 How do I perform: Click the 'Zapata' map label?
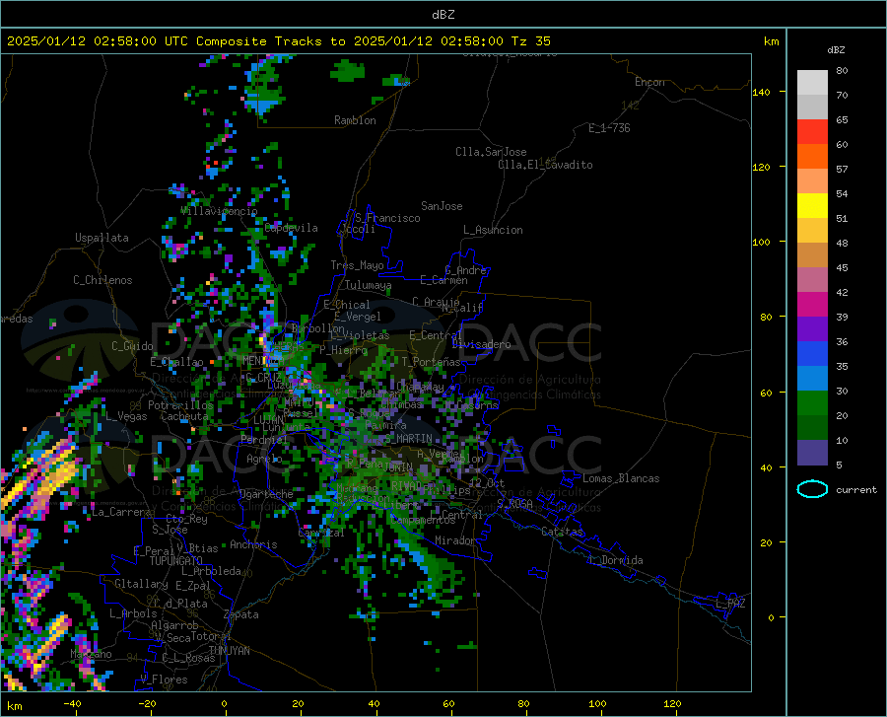(241, 614)
